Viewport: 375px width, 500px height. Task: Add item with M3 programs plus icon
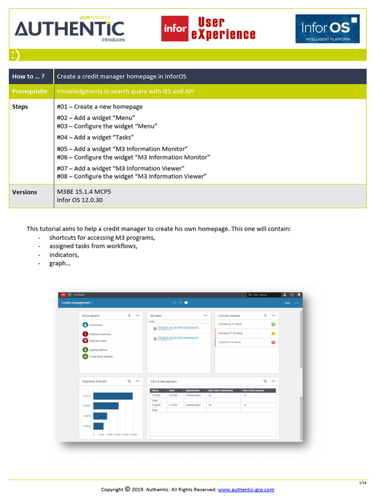pyautogui.click(x=129, y=315)
